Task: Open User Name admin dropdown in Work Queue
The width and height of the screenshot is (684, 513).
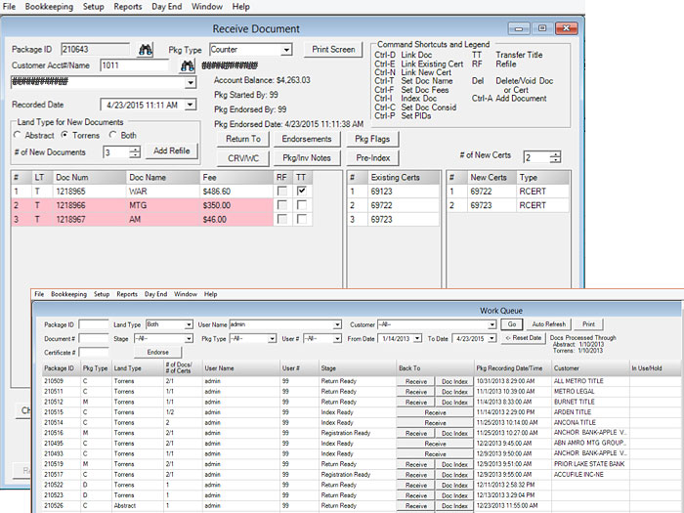Action: click(337, 324)
